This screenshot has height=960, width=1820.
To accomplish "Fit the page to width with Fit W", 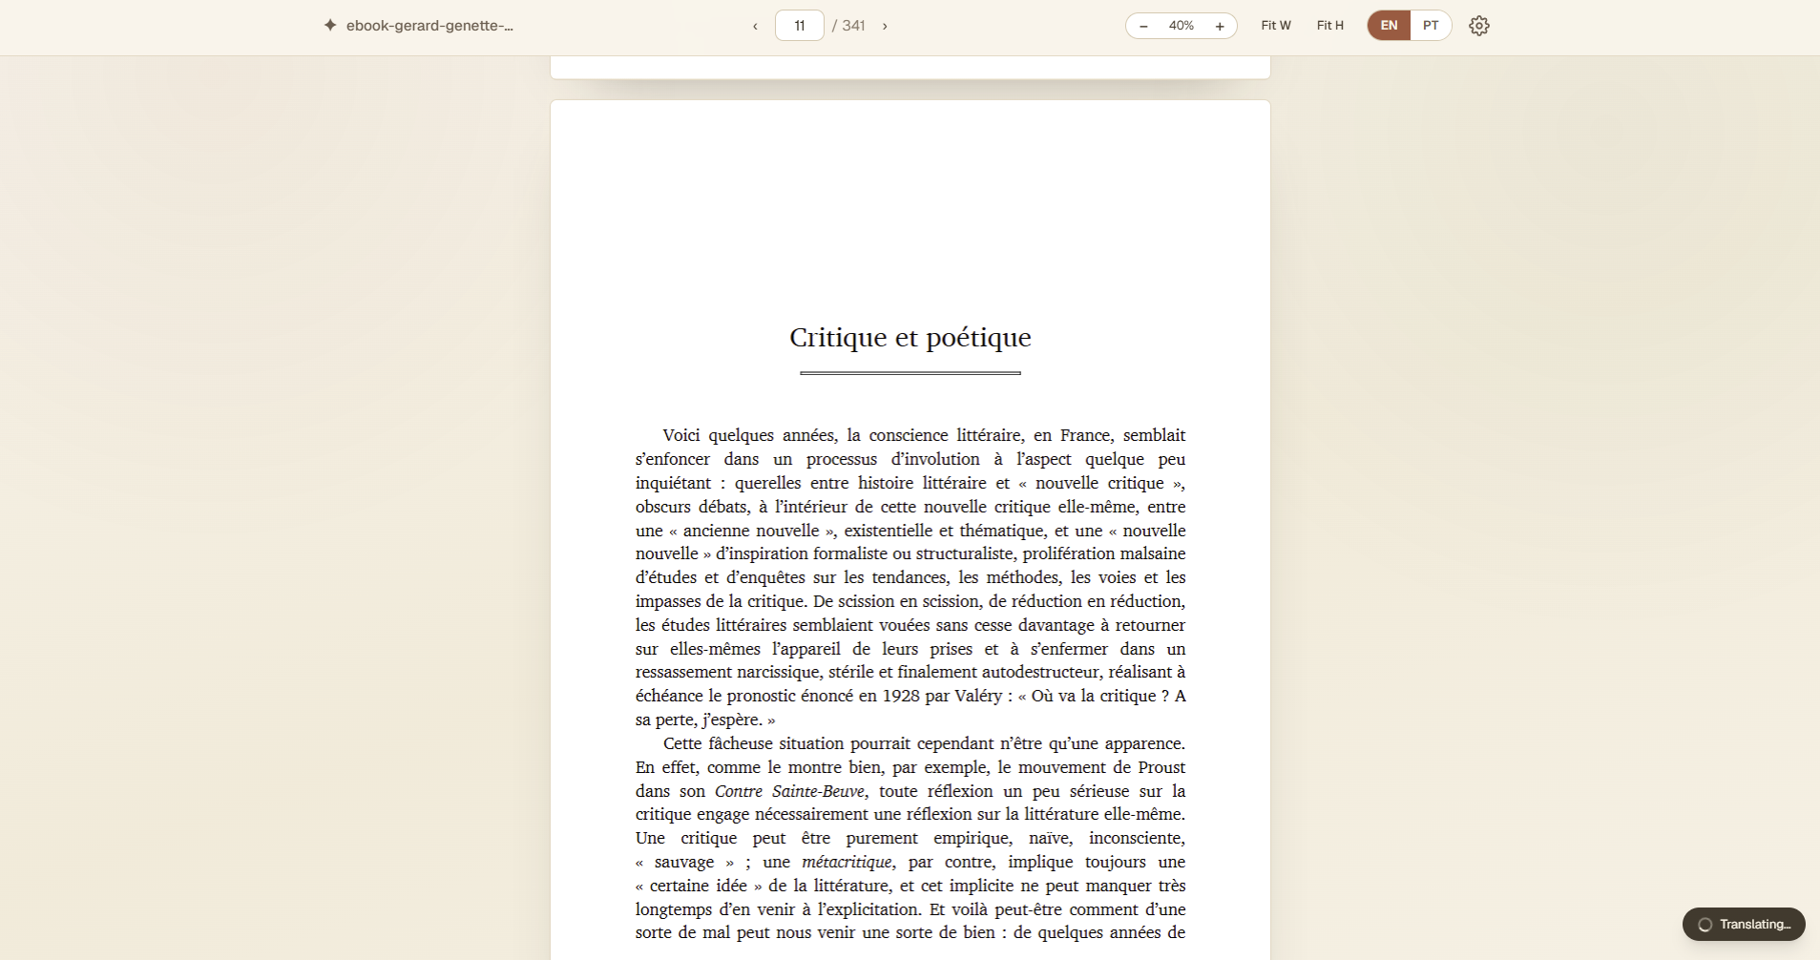I will [x=1276, y=26].
